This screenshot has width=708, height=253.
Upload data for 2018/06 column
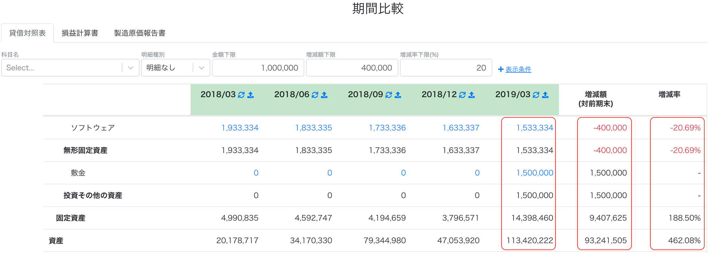click(324, 95)
